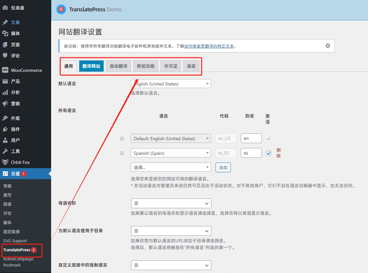Open the 默认语言 dropdown
368x273 pixels.
coord(171,84)
